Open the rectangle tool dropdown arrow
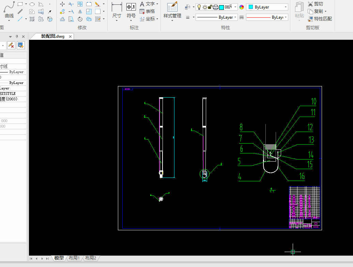The height and width of the screenshot is (267, 353). click(26, 4)
